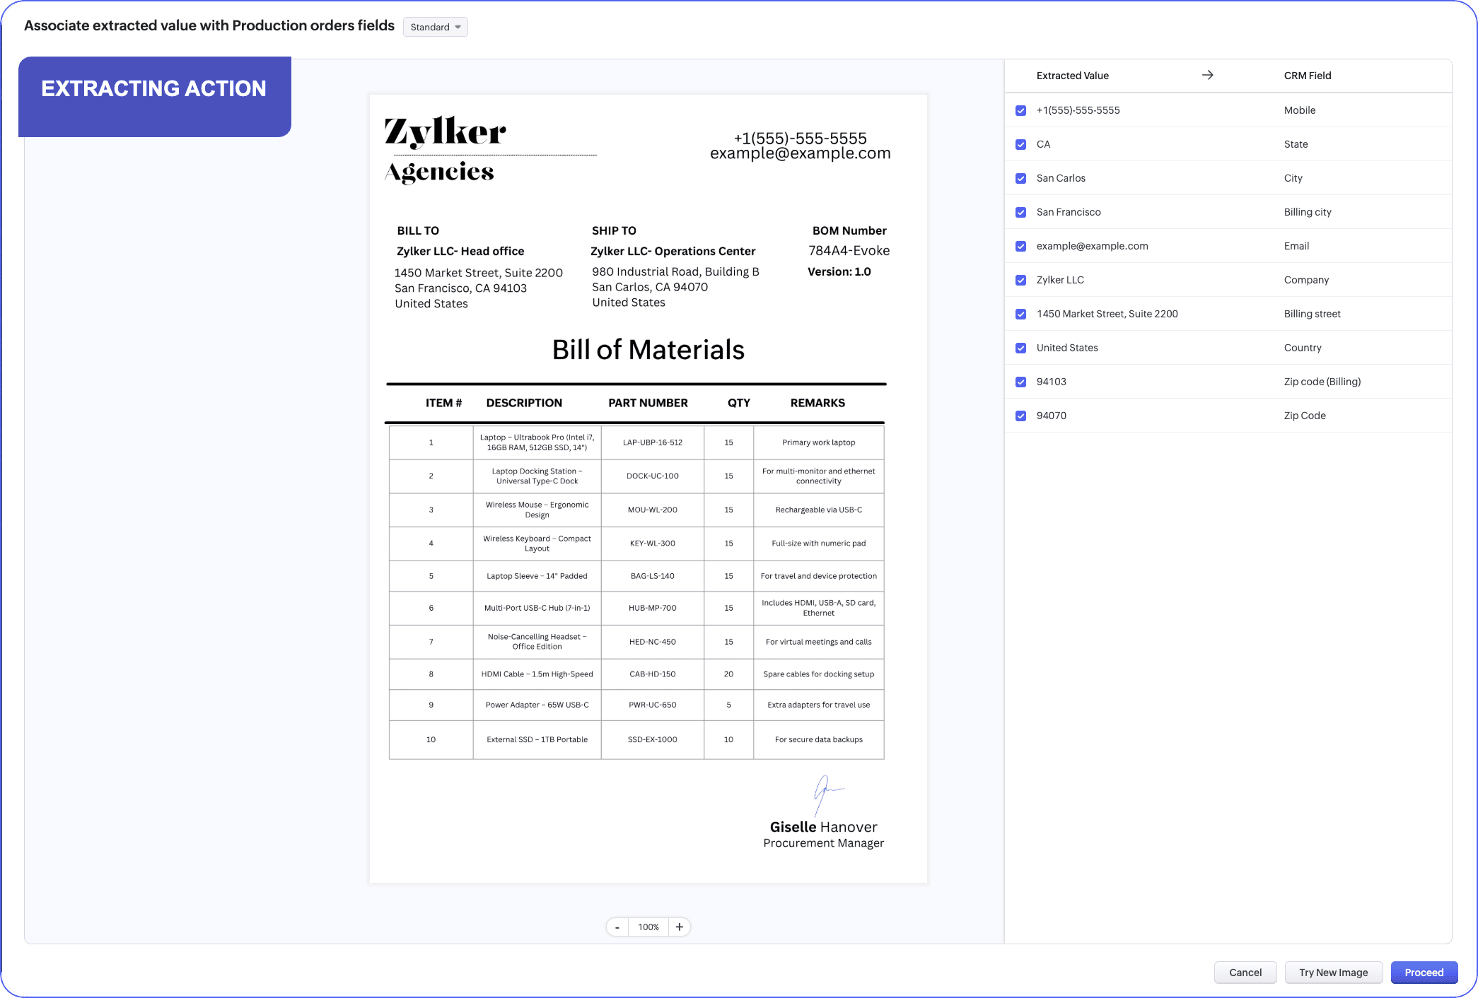Uncheck the CA State checkbox

tap(1020, 144)
